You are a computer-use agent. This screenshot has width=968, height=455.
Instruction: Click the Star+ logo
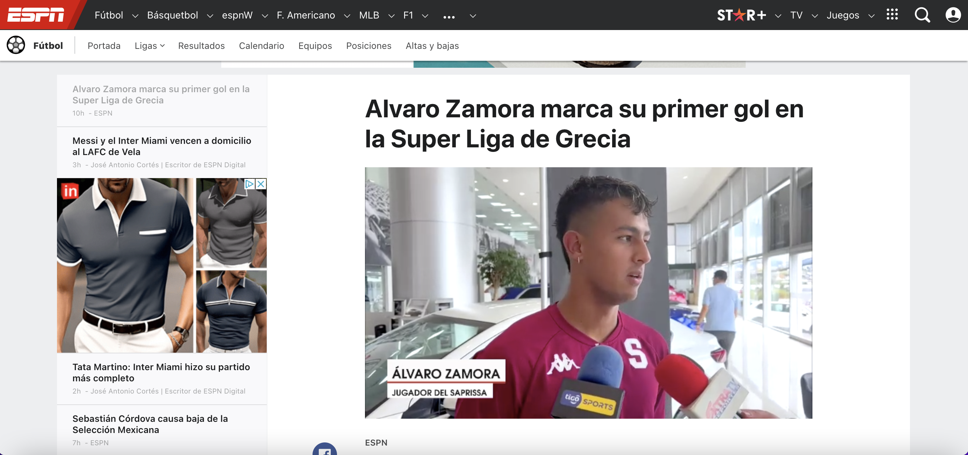741,15
